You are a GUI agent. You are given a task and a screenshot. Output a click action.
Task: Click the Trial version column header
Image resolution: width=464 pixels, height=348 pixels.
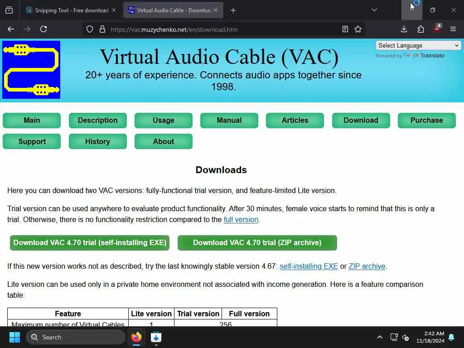tap(198, 314)
